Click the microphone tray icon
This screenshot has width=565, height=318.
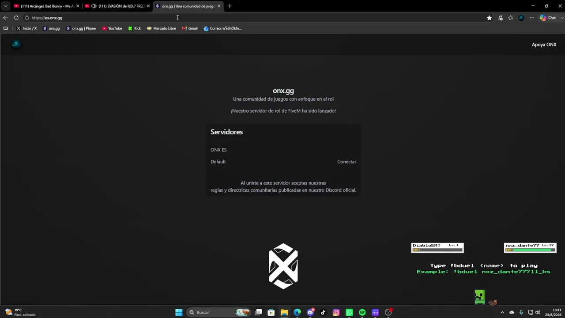coord(521,312)
